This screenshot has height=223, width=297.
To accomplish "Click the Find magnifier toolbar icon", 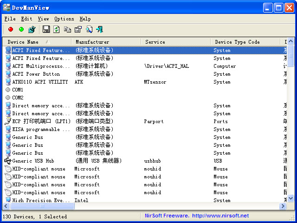I will click(89, 29).
